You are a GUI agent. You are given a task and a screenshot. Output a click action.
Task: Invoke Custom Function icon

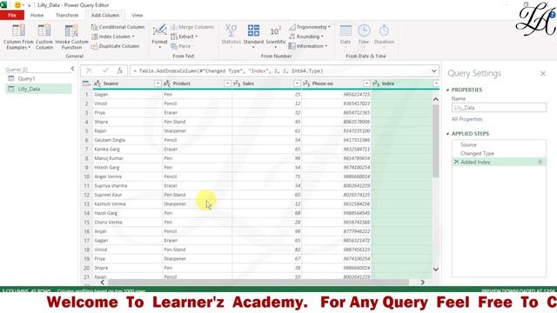point(71,31)
